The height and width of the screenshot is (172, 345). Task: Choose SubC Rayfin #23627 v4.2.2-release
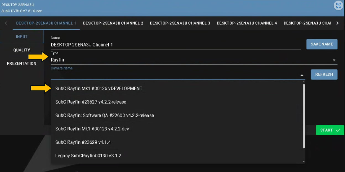click(x=91, y=102)
